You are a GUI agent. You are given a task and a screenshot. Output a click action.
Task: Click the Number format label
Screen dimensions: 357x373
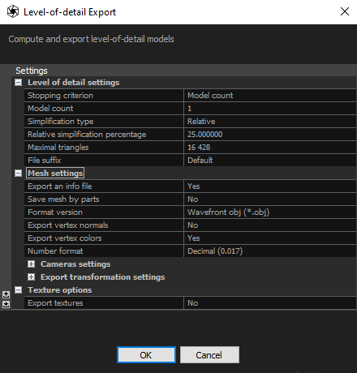(x=55, y=251)
